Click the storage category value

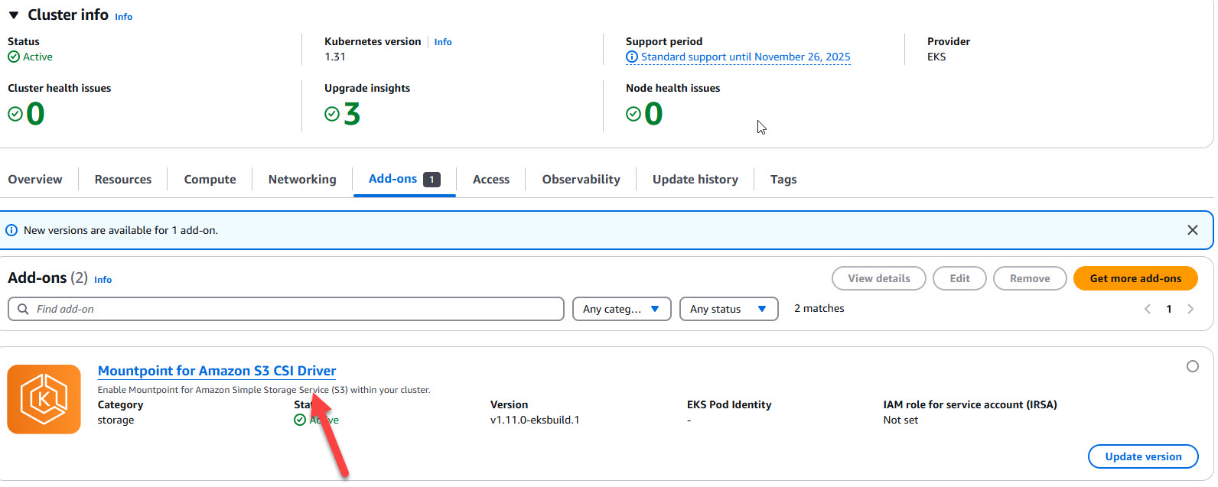116,420
